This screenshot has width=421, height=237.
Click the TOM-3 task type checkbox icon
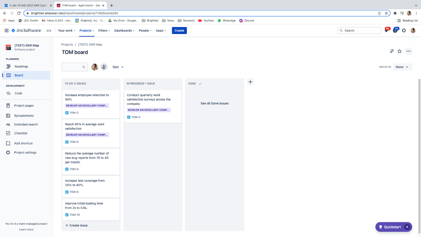67,112
